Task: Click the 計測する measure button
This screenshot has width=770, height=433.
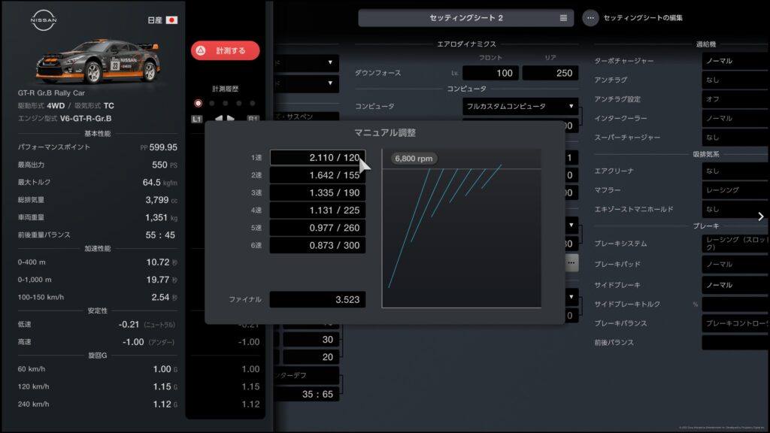Action: coord(226,50)
